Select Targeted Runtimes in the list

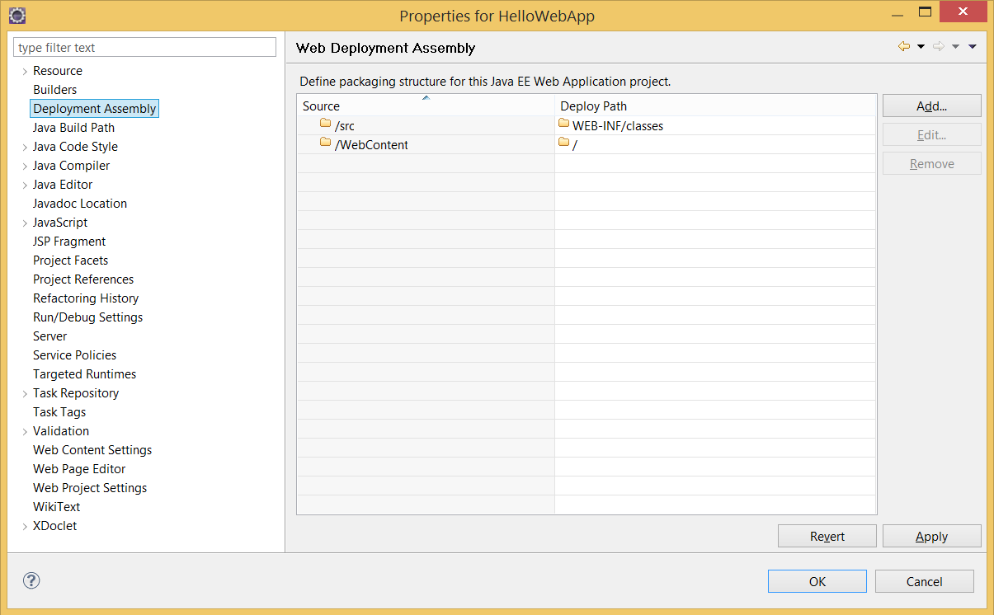[x=84, y=374]
